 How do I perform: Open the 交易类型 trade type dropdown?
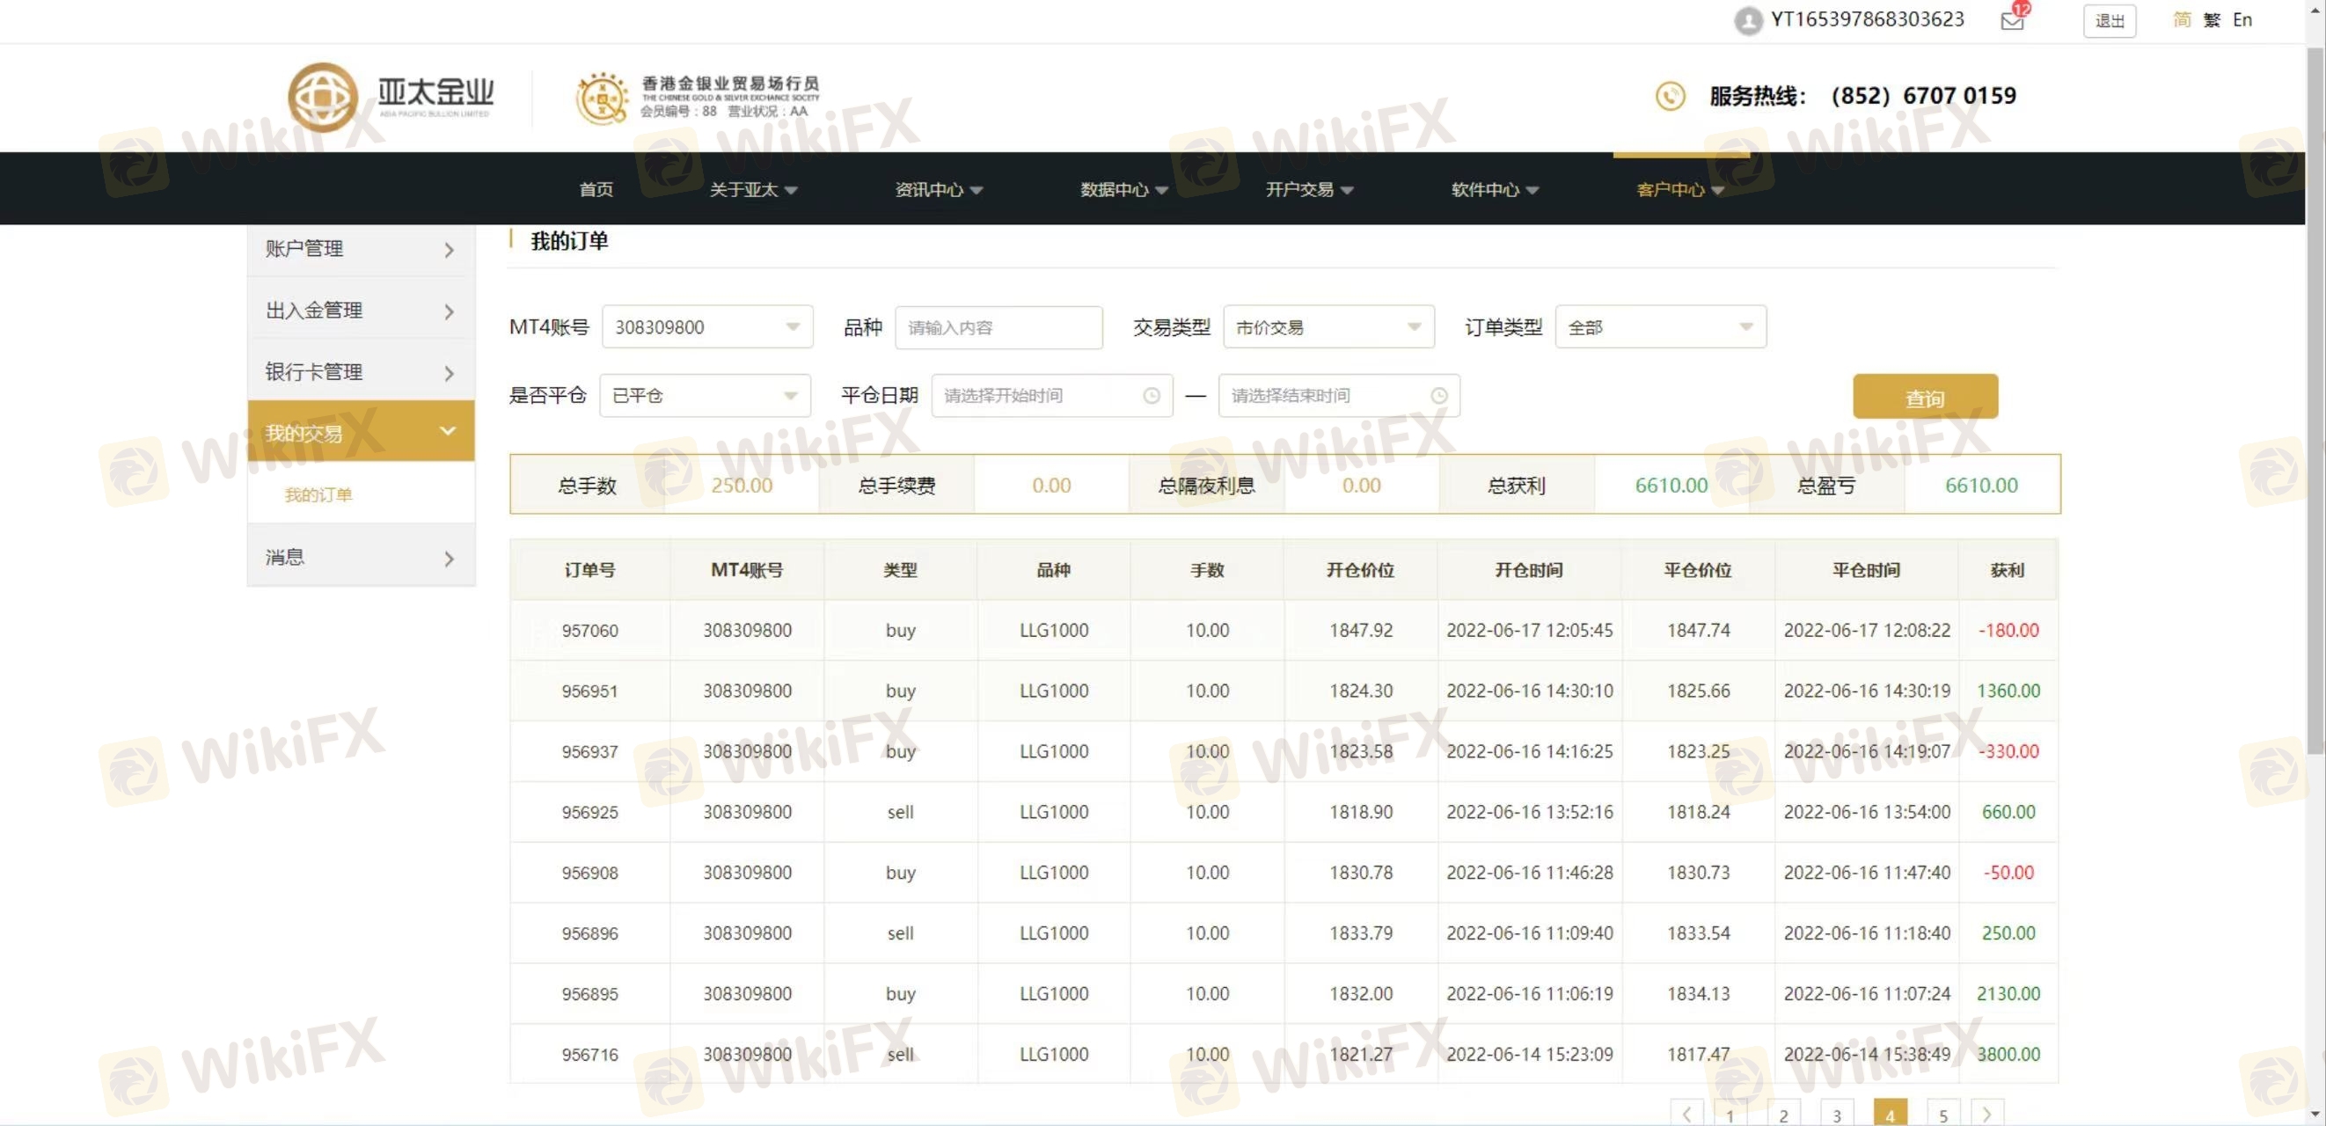point(1328,327)
